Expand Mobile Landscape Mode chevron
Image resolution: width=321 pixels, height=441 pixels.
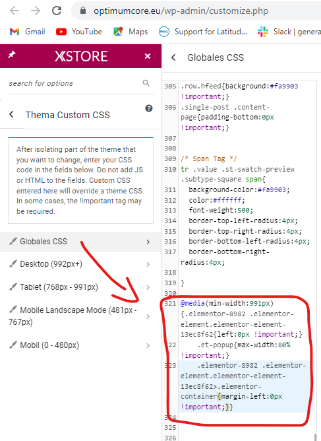[x=148, y=317]
